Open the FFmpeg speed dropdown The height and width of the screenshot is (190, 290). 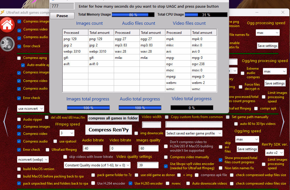[67, 133]
